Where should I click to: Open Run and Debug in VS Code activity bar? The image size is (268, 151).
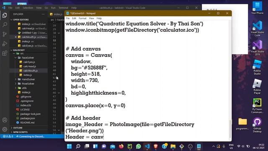point(5,44)
